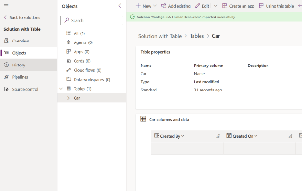Viewport: 302px width, 191px height.
Task: Click the Tables grid icon
Action: (68, 88)
